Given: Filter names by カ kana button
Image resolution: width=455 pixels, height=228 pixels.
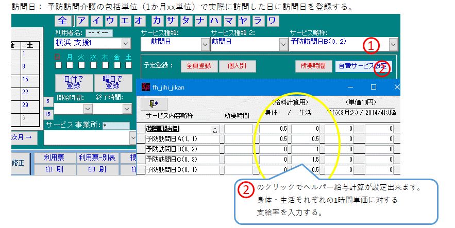Looking at the screenshot, I should tap(158, 21).
